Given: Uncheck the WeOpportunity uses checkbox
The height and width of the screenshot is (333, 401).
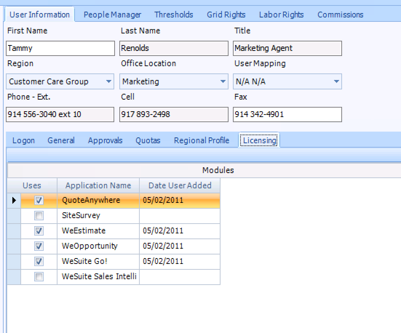Looking at the screenshot, I should [x=39, y=246].
